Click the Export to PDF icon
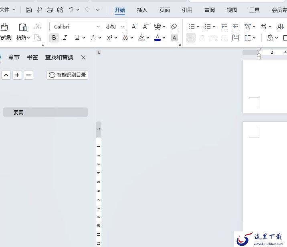Image resolution: width=287 pixels, height=247 pixels. tap(39, 10)
